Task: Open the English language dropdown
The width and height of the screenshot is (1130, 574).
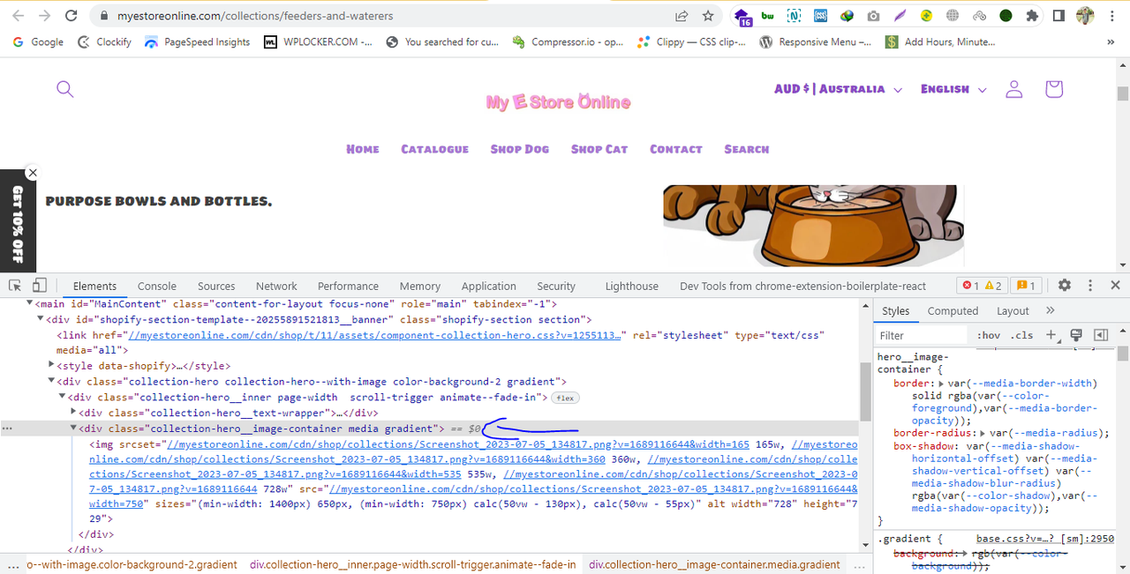Action: point(953,89)
